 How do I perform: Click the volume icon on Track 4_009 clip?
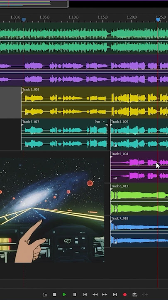[x=115, y=146]
